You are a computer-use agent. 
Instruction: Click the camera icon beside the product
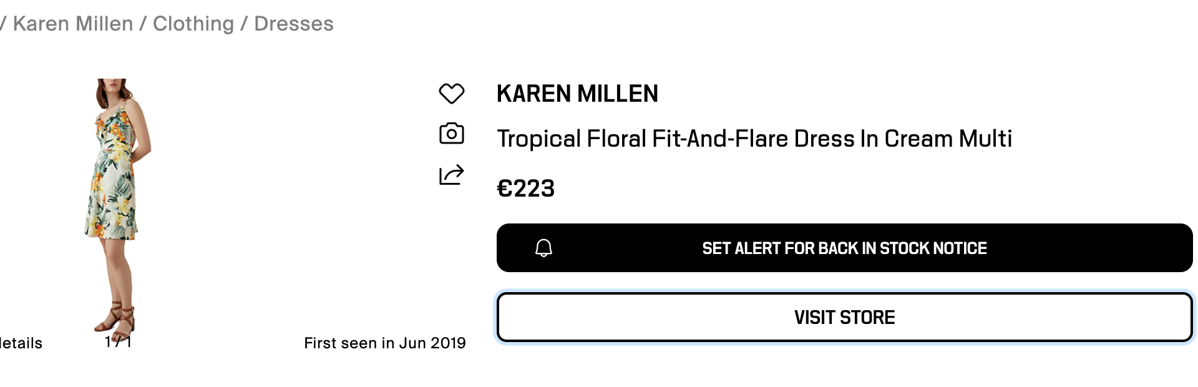click(451, 134)
